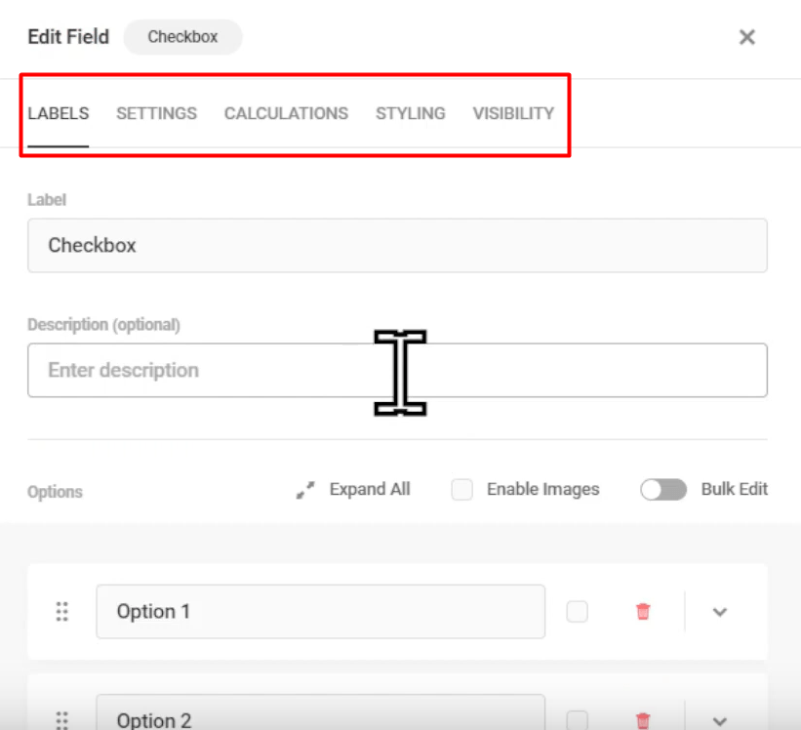The image size is (801, 730).
Task: Click the Enable Images checkbox icon
Action: coord(461,489)
